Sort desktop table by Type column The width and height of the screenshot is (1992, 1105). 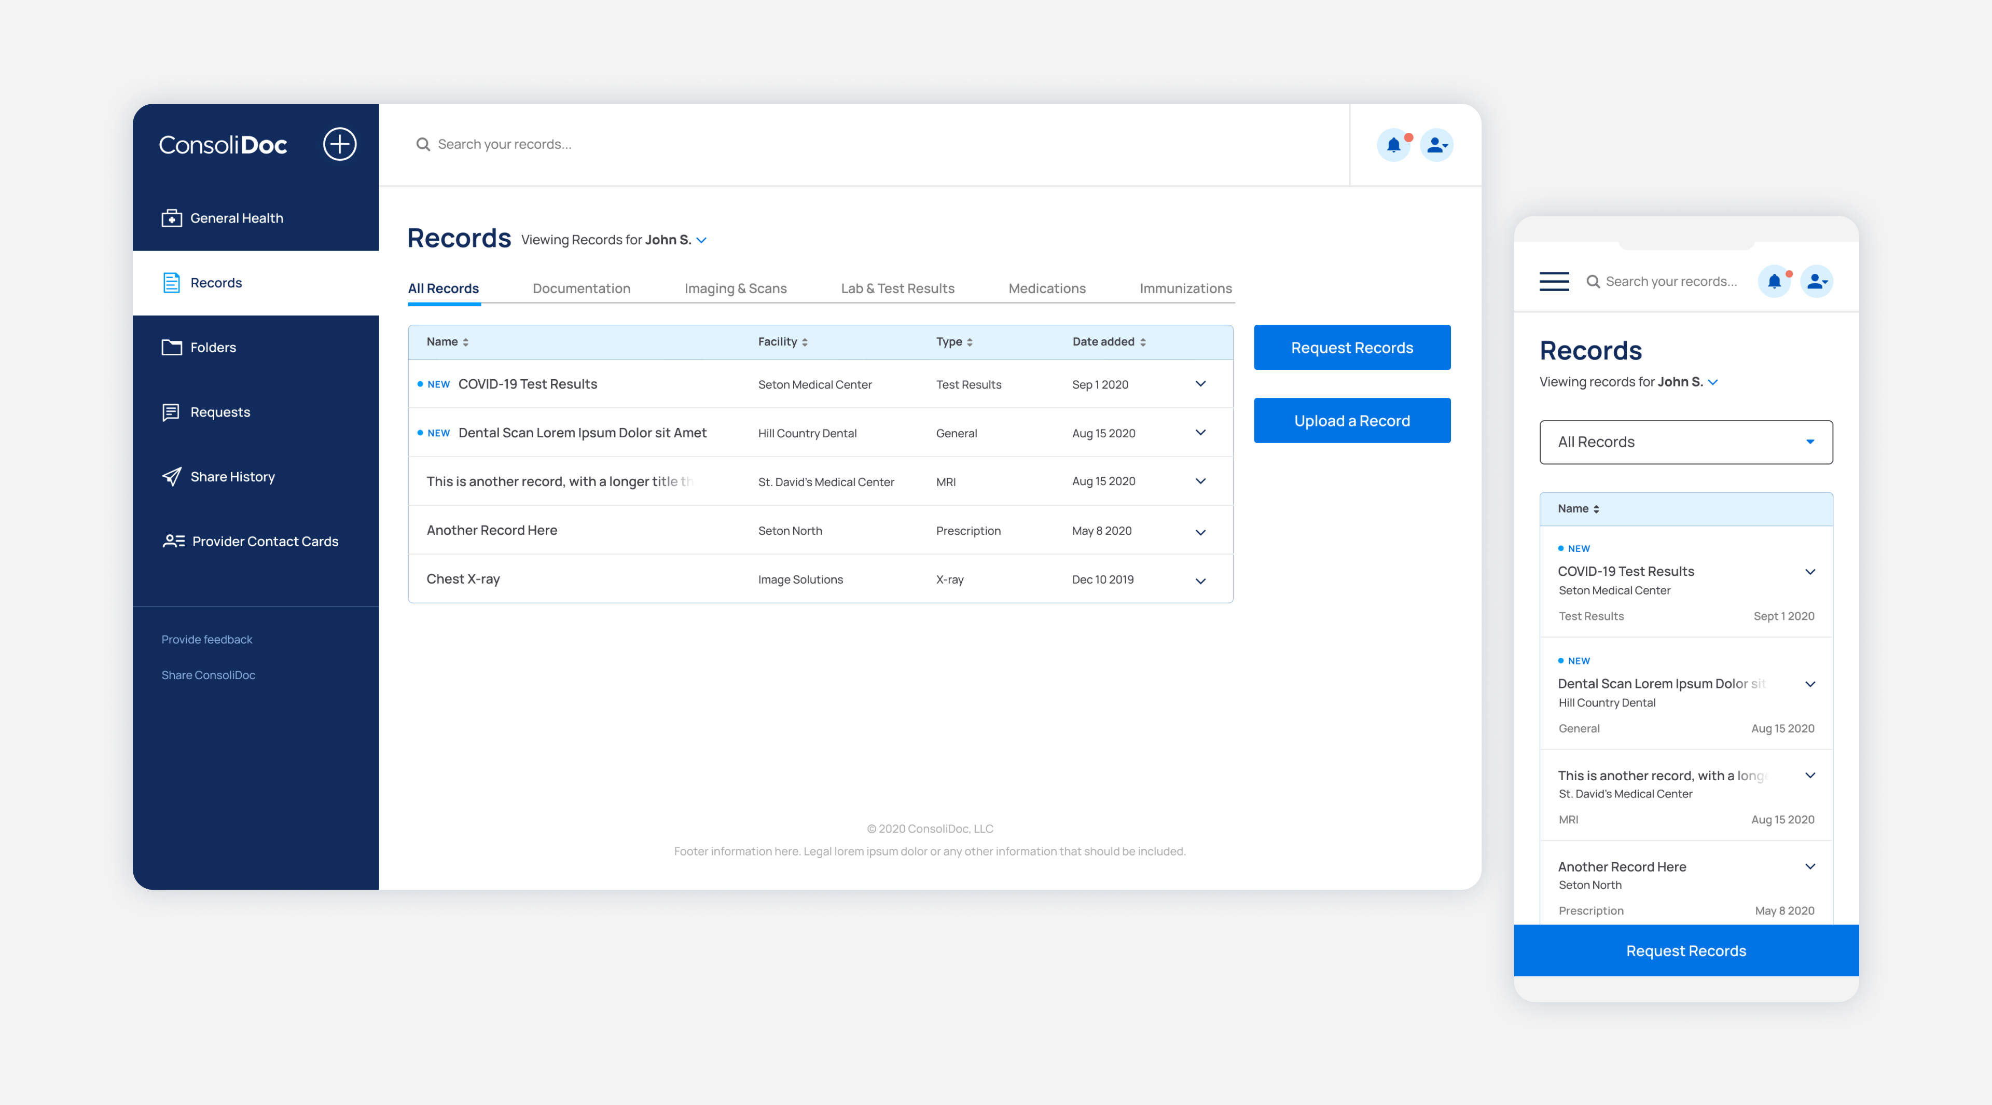point(955,342)
